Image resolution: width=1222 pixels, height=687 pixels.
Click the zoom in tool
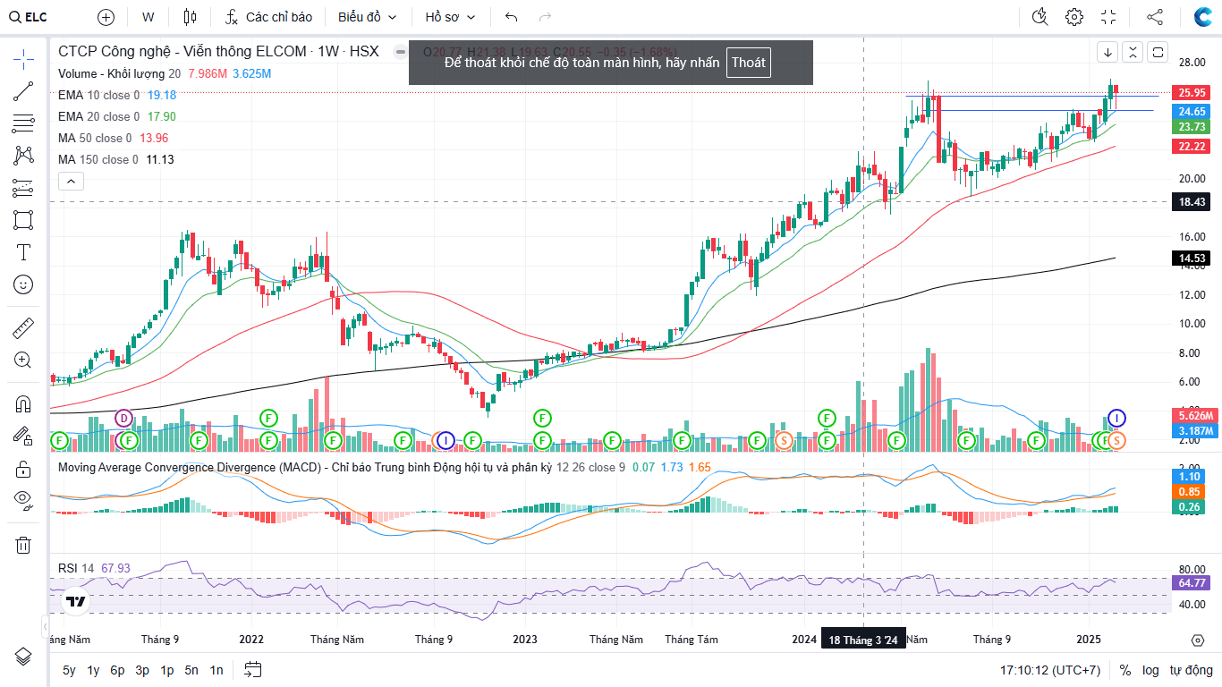[23, 360]
